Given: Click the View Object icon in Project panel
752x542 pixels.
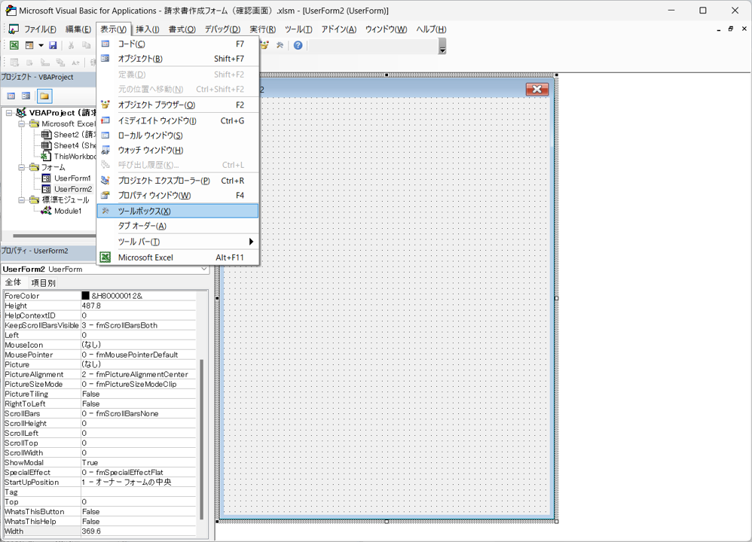Looking at the screenshot, I should (x=26, y=96).
